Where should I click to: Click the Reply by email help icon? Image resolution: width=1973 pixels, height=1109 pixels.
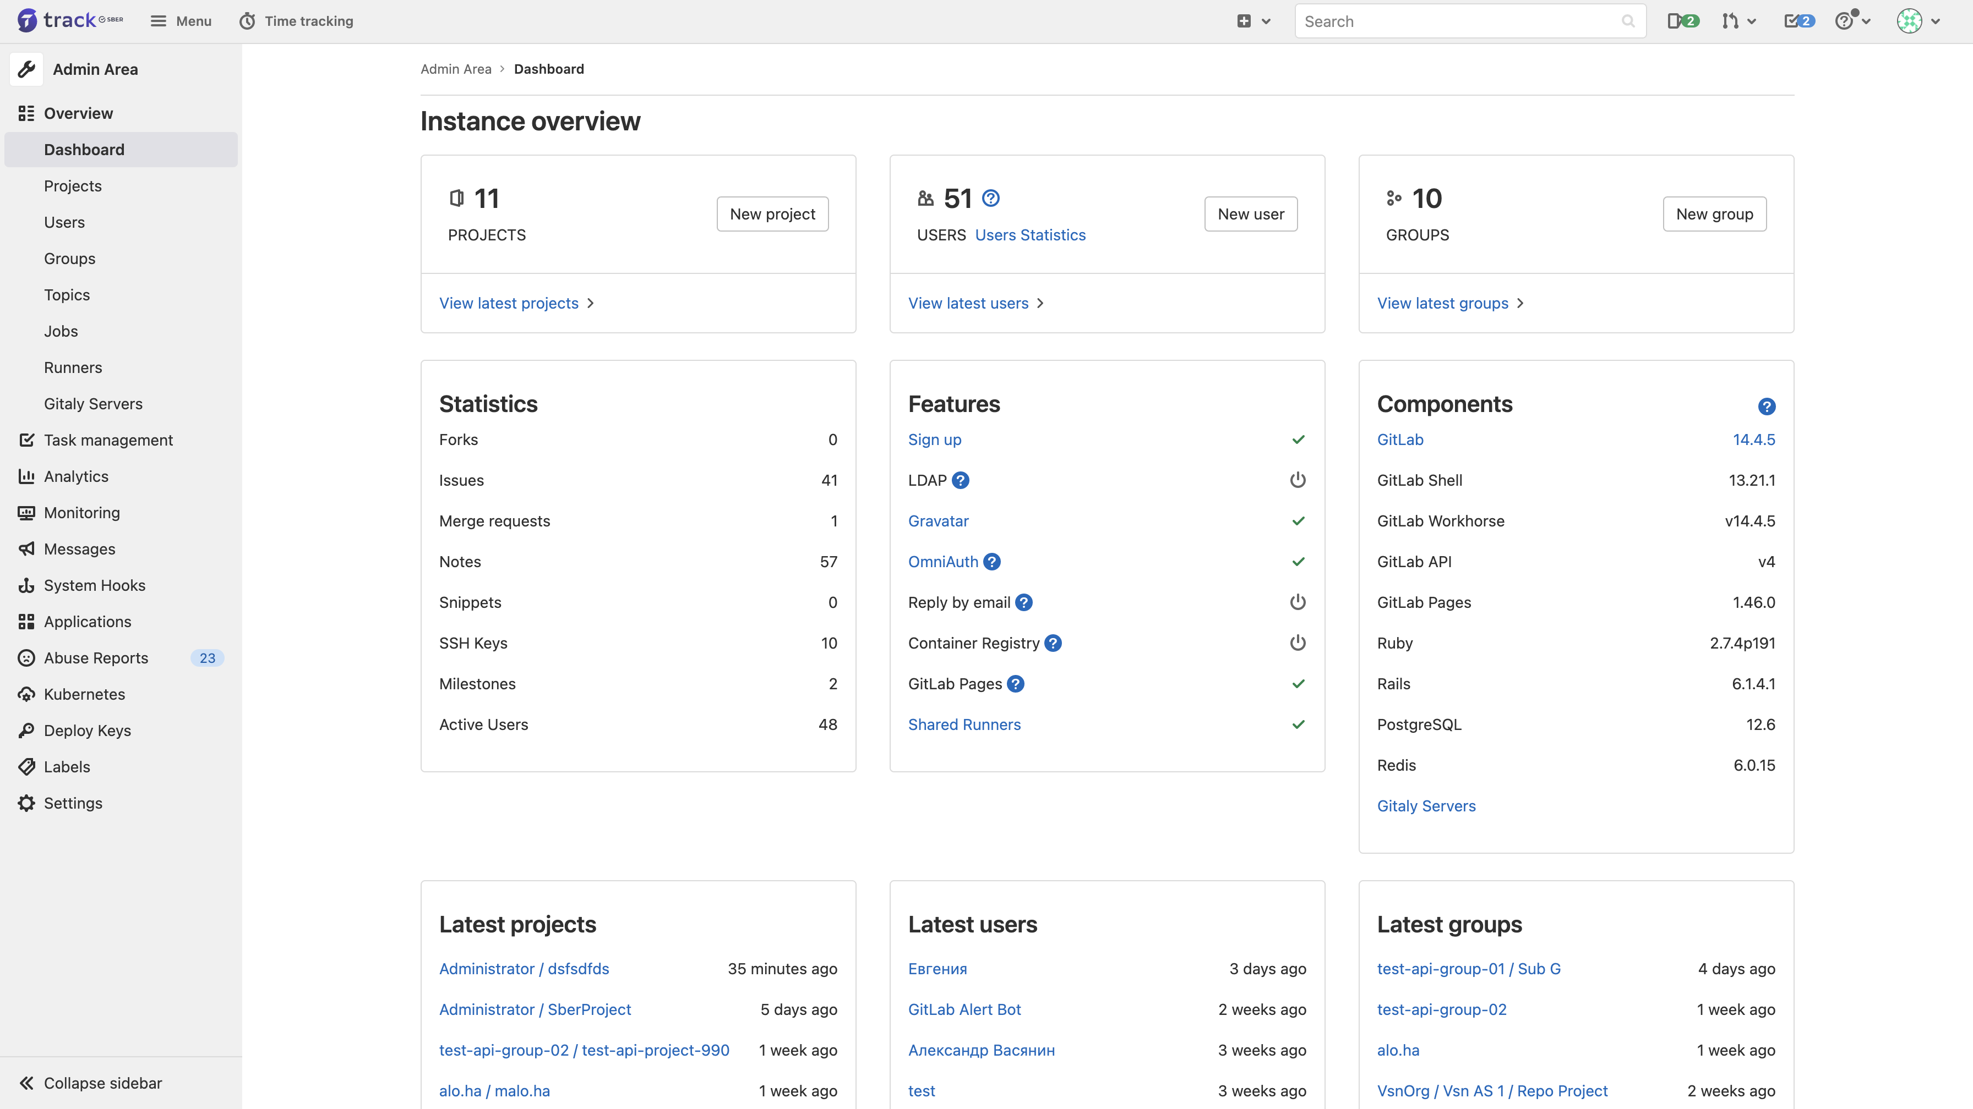pyautogui.click(x=1024, y=603)
